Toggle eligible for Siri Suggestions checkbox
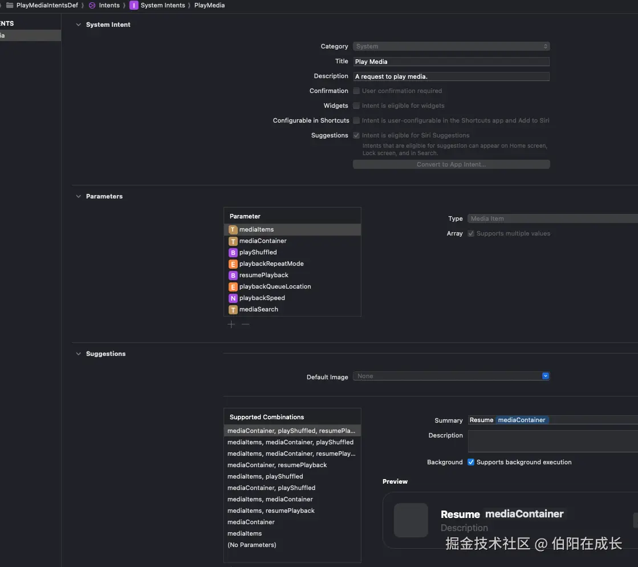The image size is (638, 567). click(356, 135)
